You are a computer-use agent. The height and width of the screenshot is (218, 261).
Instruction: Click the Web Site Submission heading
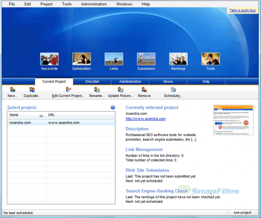pyautogui.click(x=147, y=170)
